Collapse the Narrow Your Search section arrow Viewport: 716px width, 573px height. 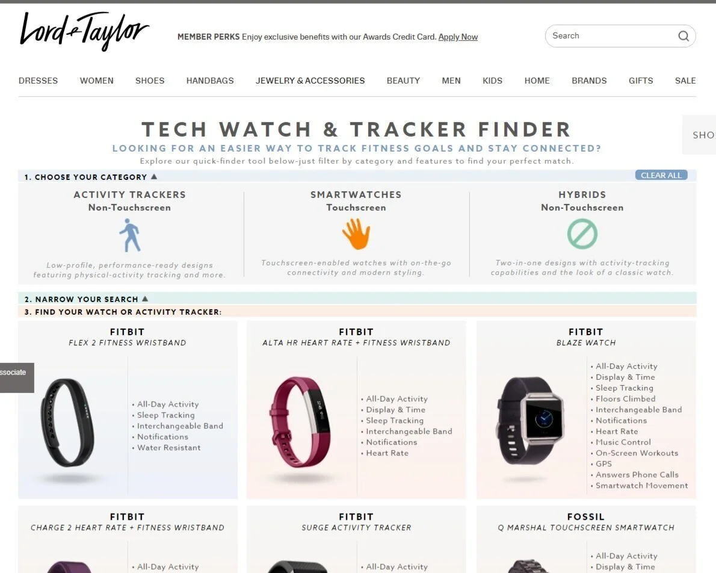[145, 299]
